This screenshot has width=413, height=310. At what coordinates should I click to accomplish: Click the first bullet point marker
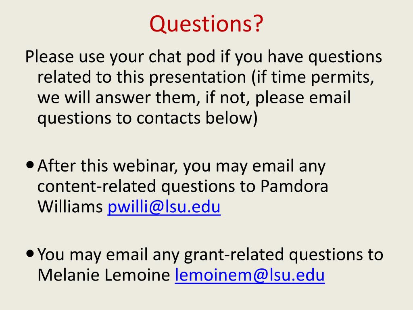(x=30, y=165)
